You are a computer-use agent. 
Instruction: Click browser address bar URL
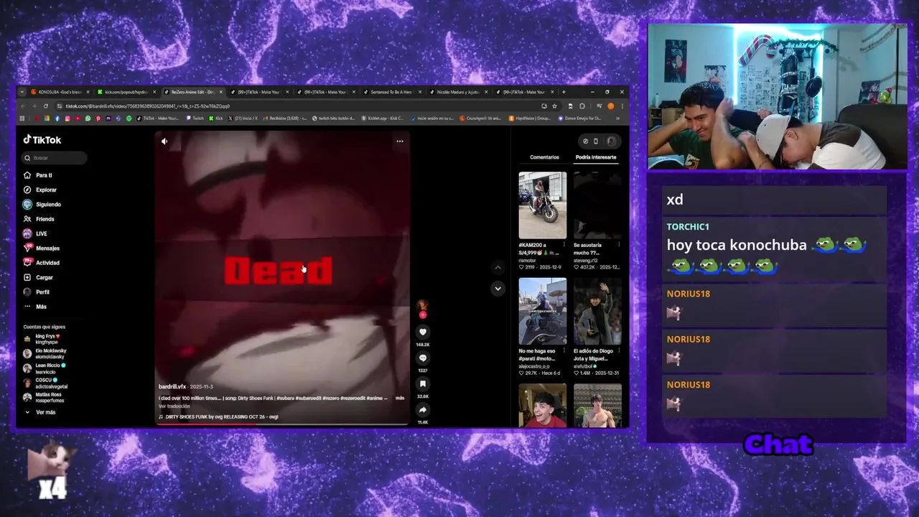tap(147, 106)
